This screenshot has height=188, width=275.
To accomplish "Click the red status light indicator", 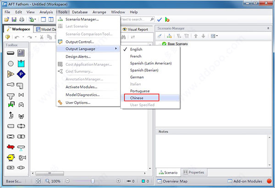I will pos(269,181).
